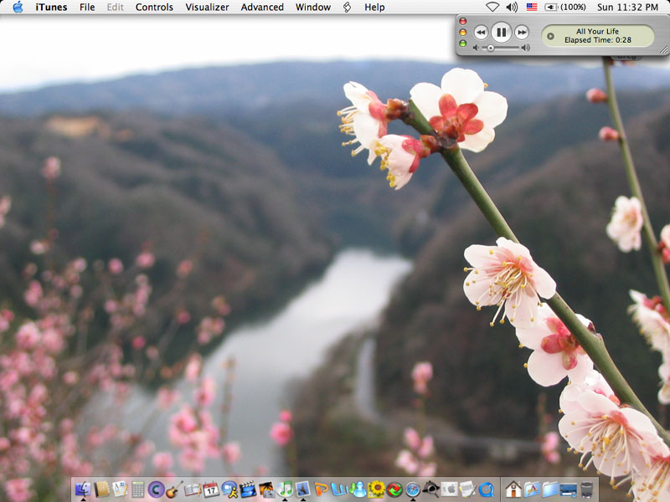Click the iTunes volume slider knob
This screenshot has height=502, width=670.
491,48
